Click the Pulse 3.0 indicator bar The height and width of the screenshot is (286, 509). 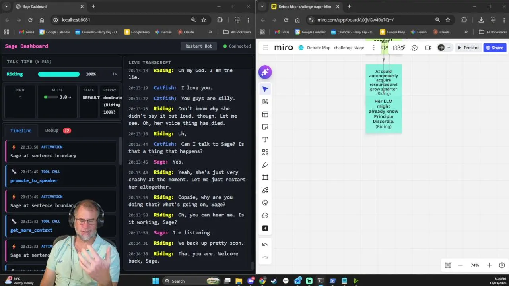click(51, 97)
